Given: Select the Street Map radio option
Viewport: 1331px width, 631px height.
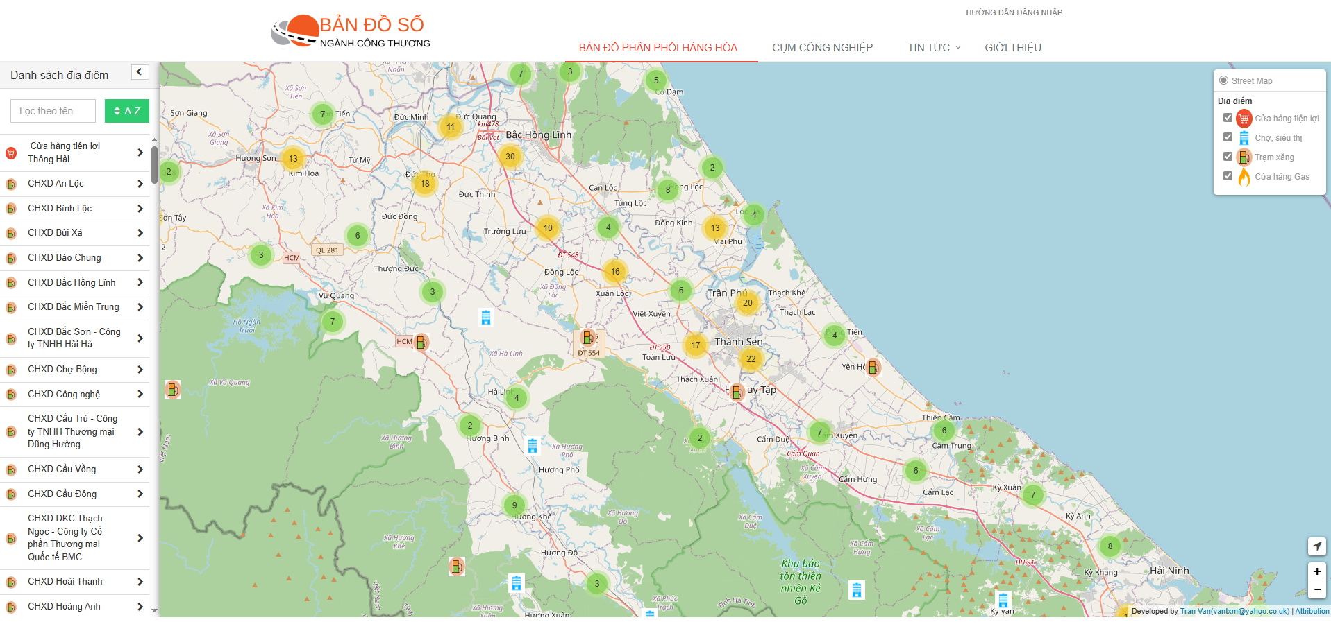Looking at the screenshot, I should (x=1224, y=80).
